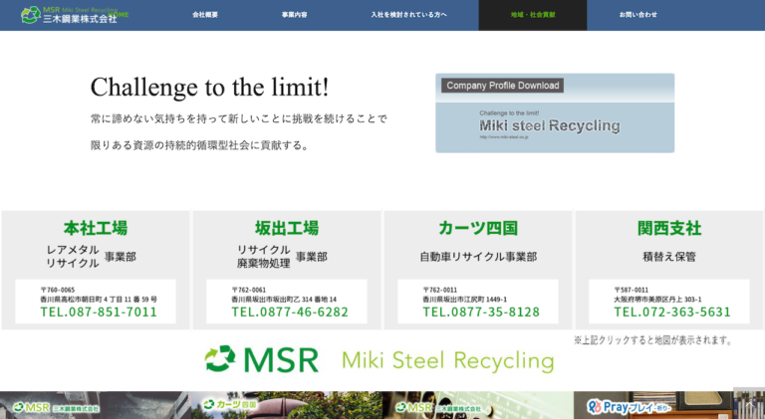This screenshot has width=765, height=419.
Task: Open the カーツ四国 card heading
Action: pos(478,228)
